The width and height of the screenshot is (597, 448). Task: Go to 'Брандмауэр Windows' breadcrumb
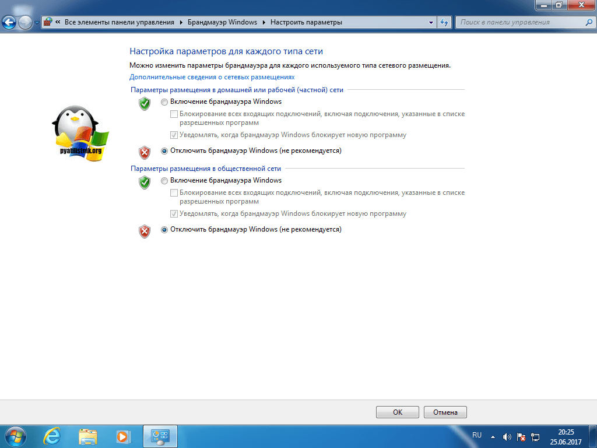[x=222, y=22]
